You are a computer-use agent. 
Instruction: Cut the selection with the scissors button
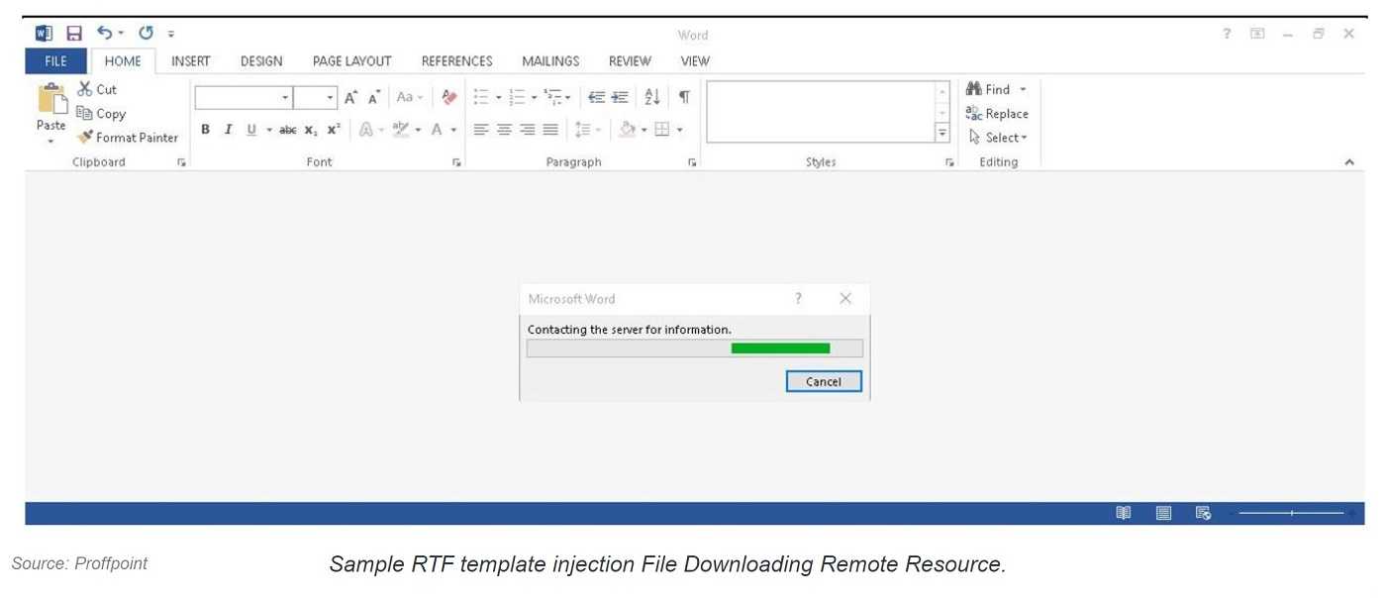97,89
